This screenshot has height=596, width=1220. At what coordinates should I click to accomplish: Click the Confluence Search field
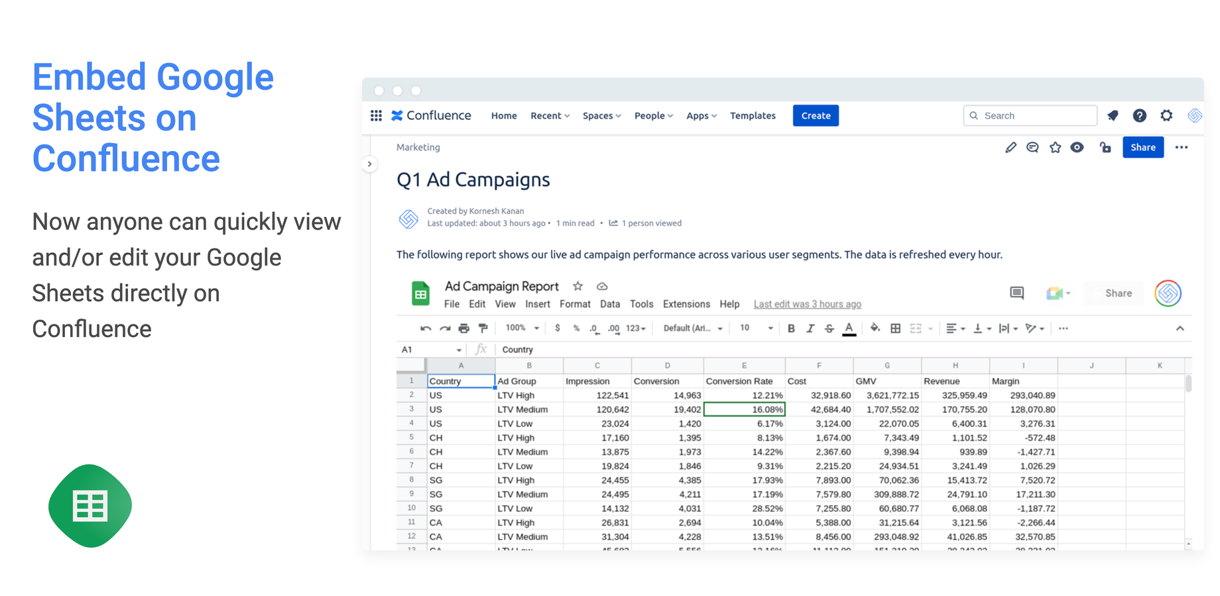click(1030, 116)
